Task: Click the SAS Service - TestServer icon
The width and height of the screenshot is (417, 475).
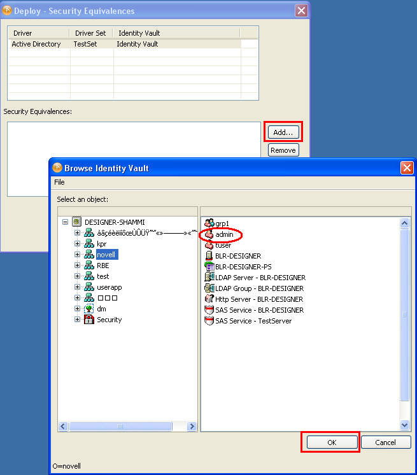Action: pyautogui.click(x=209, y=320)
